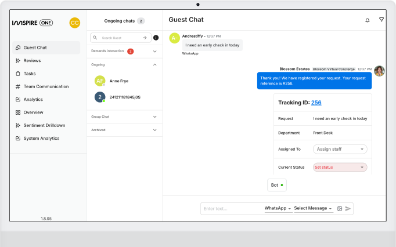Click the AF avatar for Anne Frye

click(x=100, y=81)
